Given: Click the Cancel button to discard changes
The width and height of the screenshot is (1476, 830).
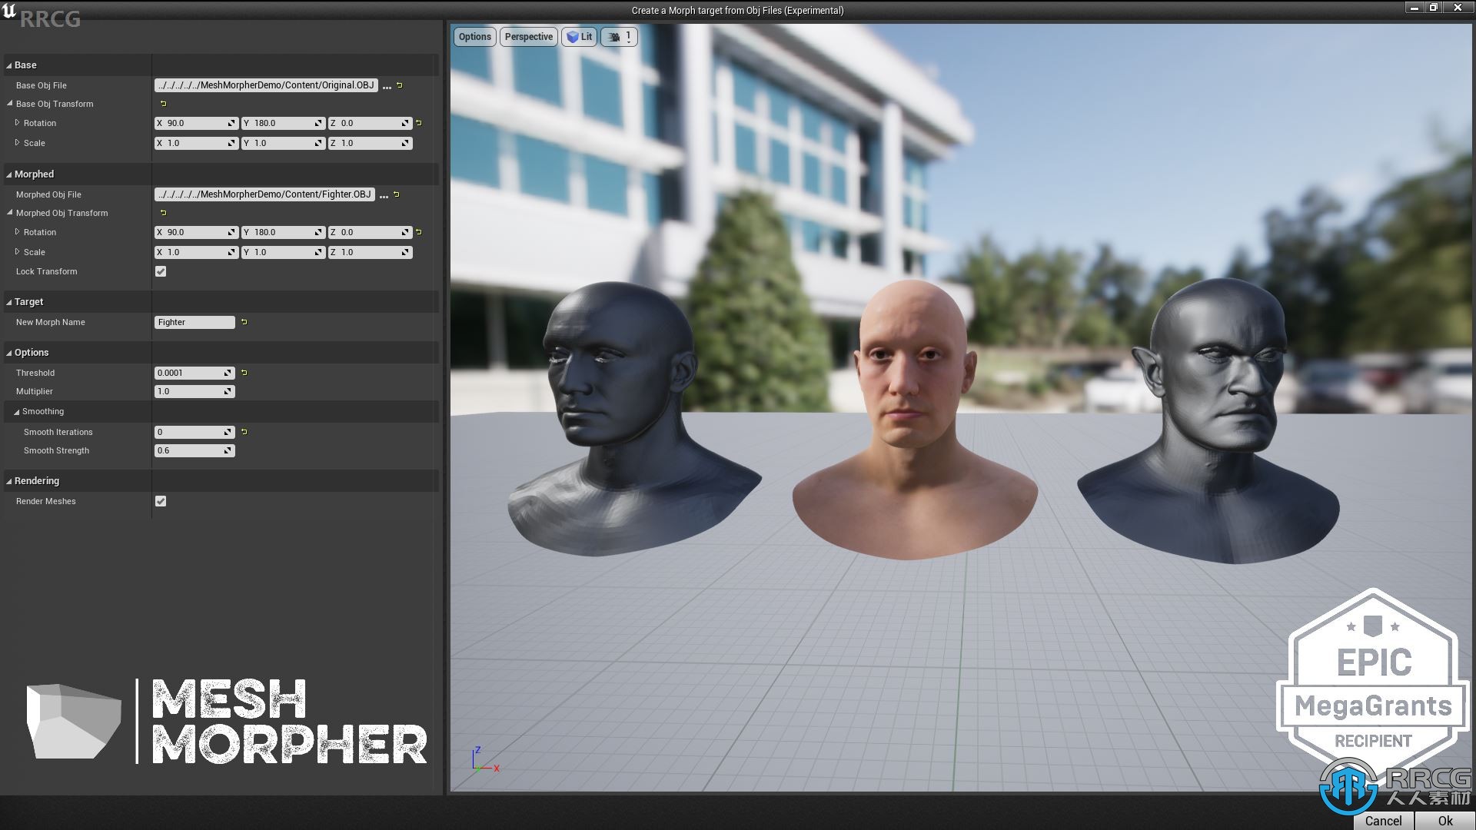Looking at the screenshot, I should tap(1383, 820).
